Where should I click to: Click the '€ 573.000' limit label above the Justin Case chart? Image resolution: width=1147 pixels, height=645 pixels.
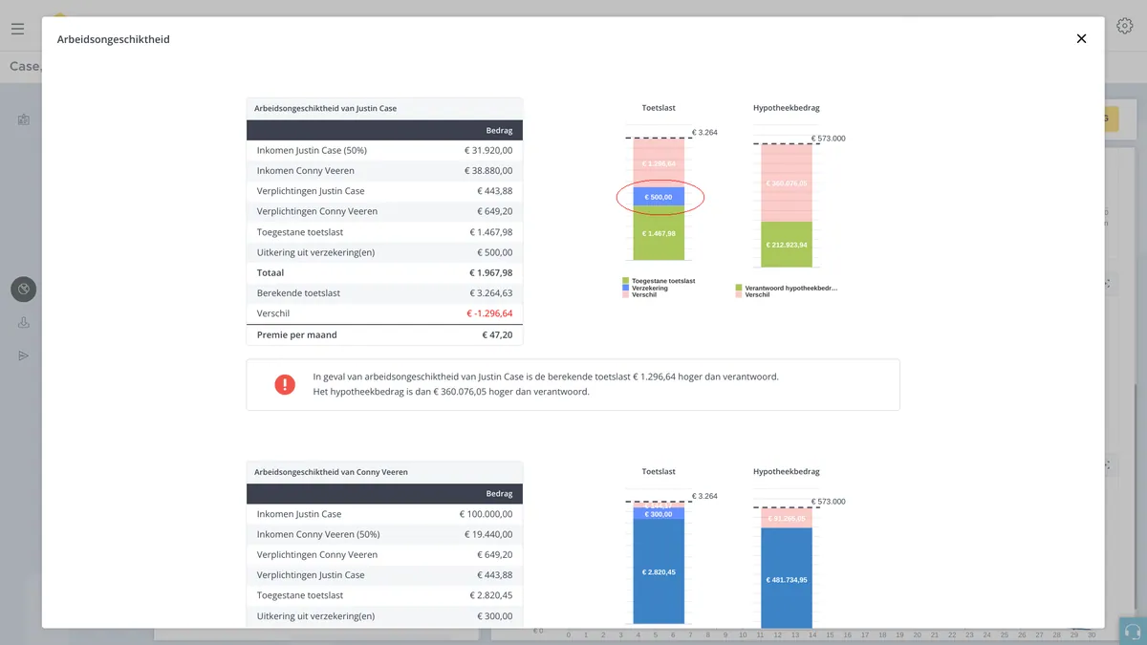click(829, 139)
